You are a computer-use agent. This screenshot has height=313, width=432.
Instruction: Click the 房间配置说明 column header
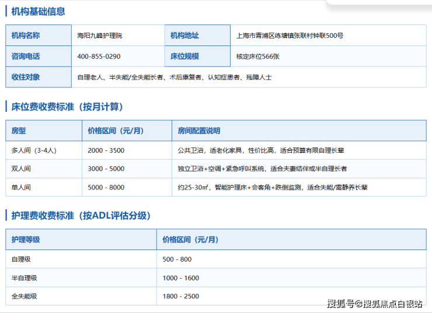(x=299, y=131)
